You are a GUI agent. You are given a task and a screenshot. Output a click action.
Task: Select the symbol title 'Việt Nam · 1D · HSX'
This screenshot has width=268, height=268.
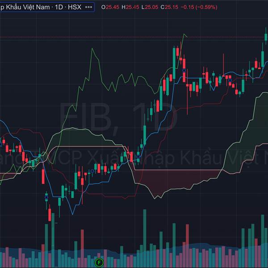click(x=53, y=7)
